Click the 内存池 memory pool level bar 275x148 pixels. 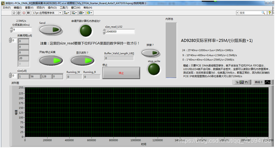tap(171, 50)
